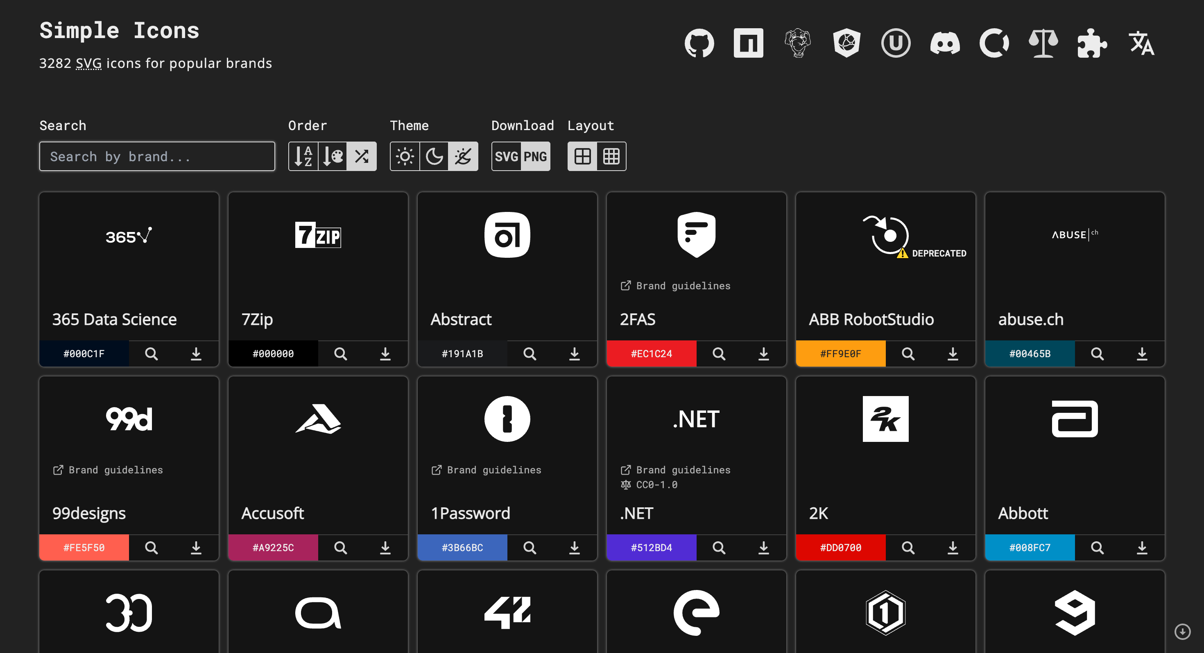The height and width of the screenshot is (653, 1204).
Task: Open the legal scales icon in the header
Action: pos(1043,43)
